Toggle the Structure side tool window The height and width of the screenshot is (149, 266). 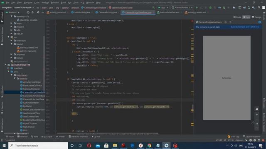pos(2,91)
